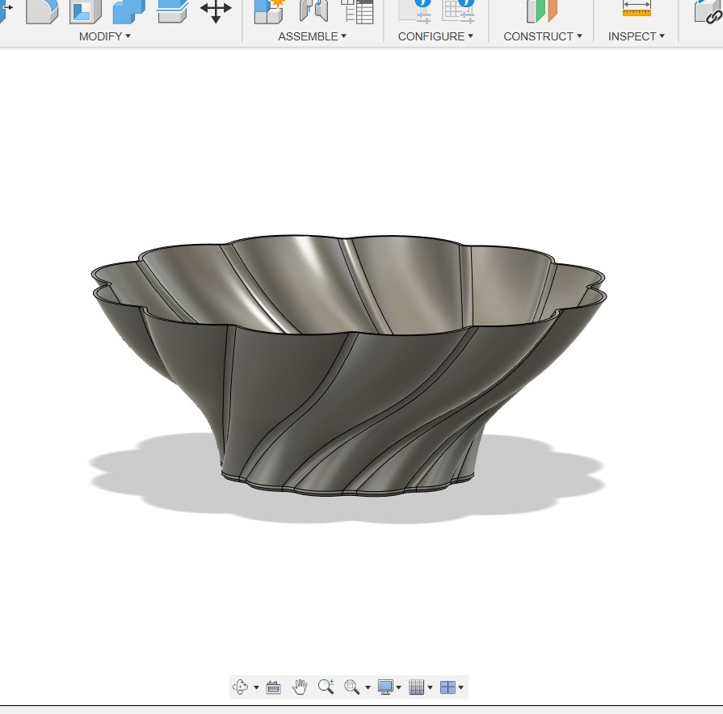Open the Inspect dropdown menu
This screenshot has width=723, height=714.
coord(637,36)
